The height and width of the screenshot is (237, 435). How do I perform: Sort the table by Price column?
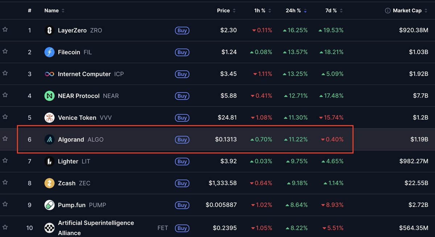227,11
